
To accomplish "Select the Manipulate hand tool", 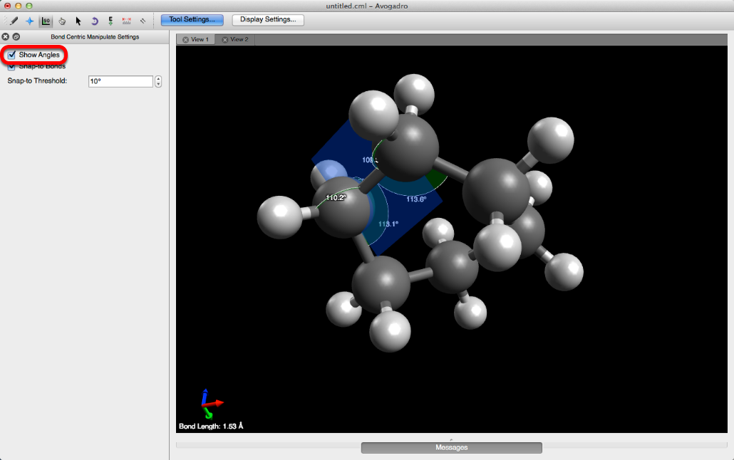I will click(62, 21).
